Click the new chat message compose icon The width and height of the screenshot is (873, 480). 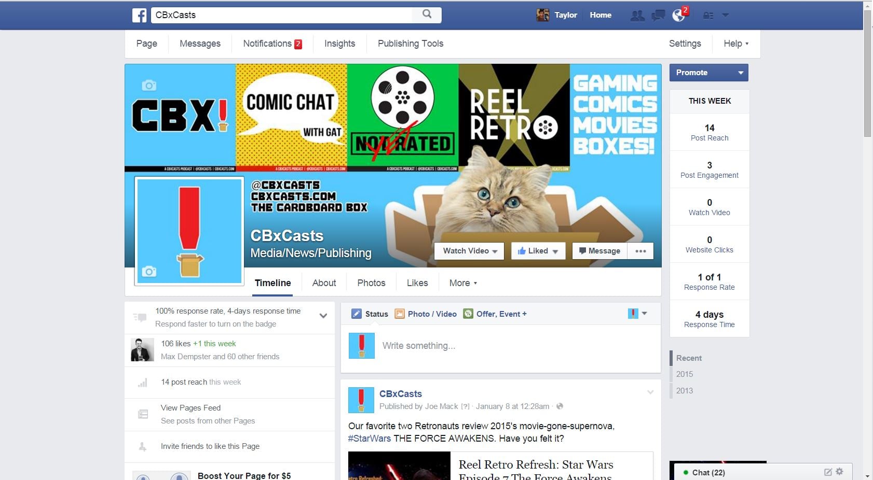point(828,472)
